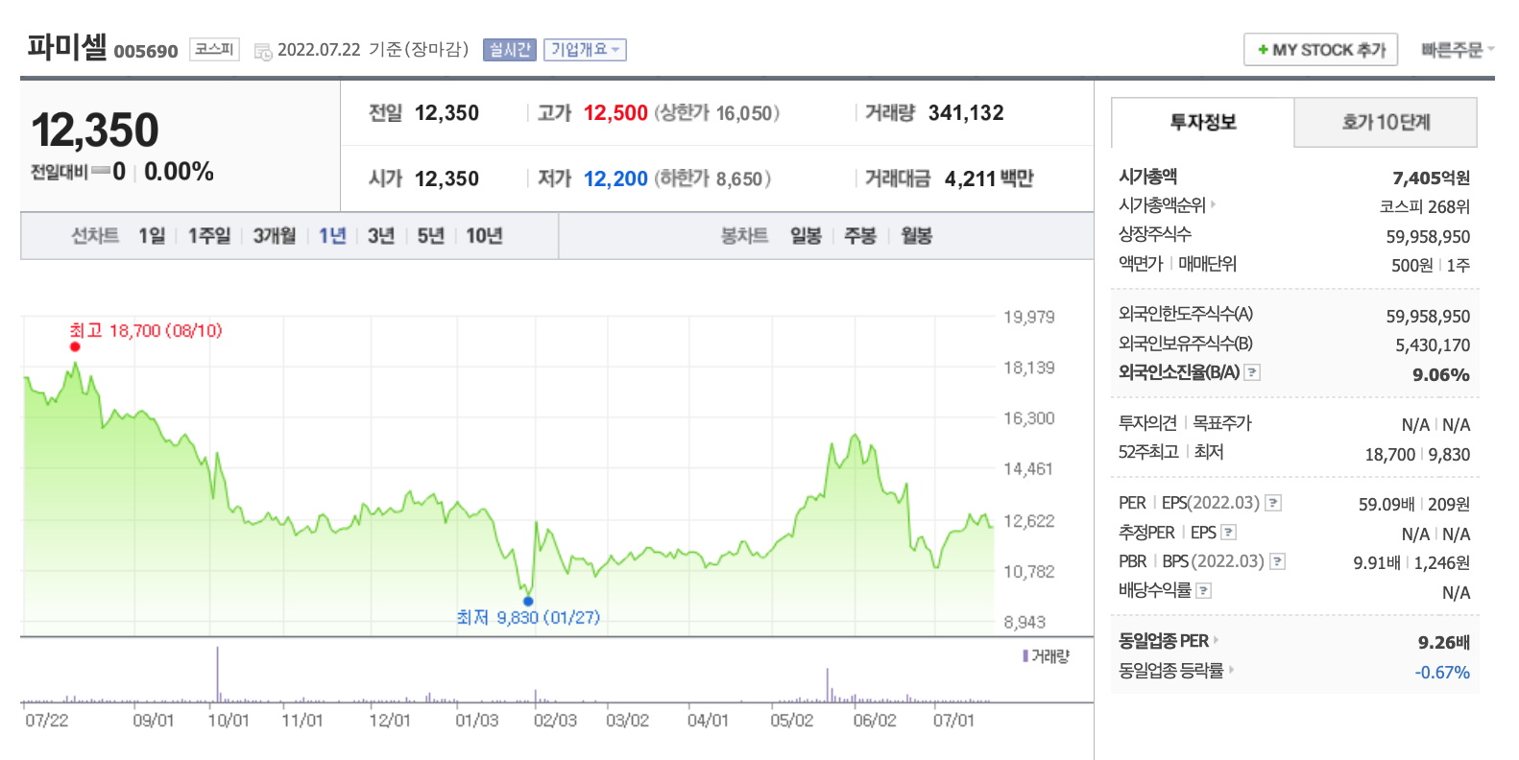Viewport: 1519px width, 760px height.
Task: Click the 52주최고 value 18,700
Action: 1390,455
